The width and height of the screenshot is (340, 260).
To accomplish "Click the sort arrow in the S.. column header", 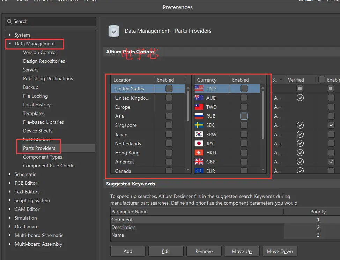I will (x=281, y=80).
